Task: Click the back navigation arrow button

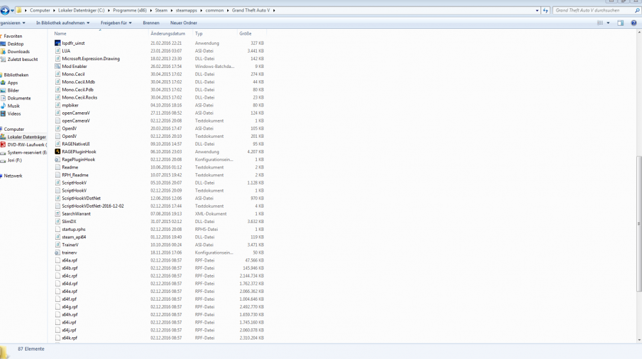Action: pyautogui.click(x=4, y=10)
